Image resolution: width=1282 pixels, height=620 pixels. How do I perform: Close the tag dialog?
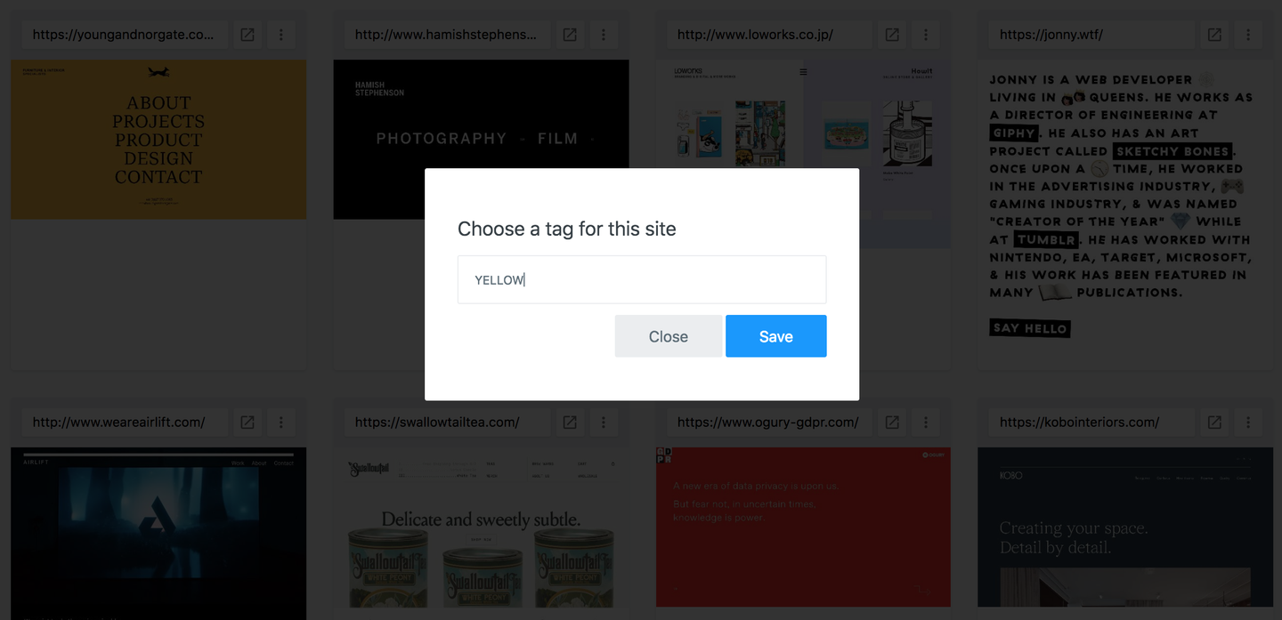[x=669, y=336]
